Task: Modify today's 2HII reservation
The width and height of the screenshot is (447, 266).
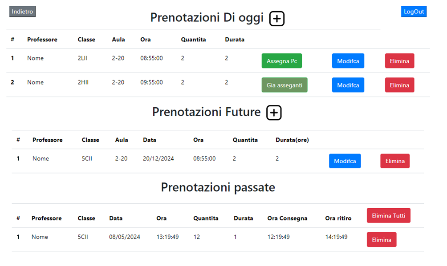Action: coord(348,85)
